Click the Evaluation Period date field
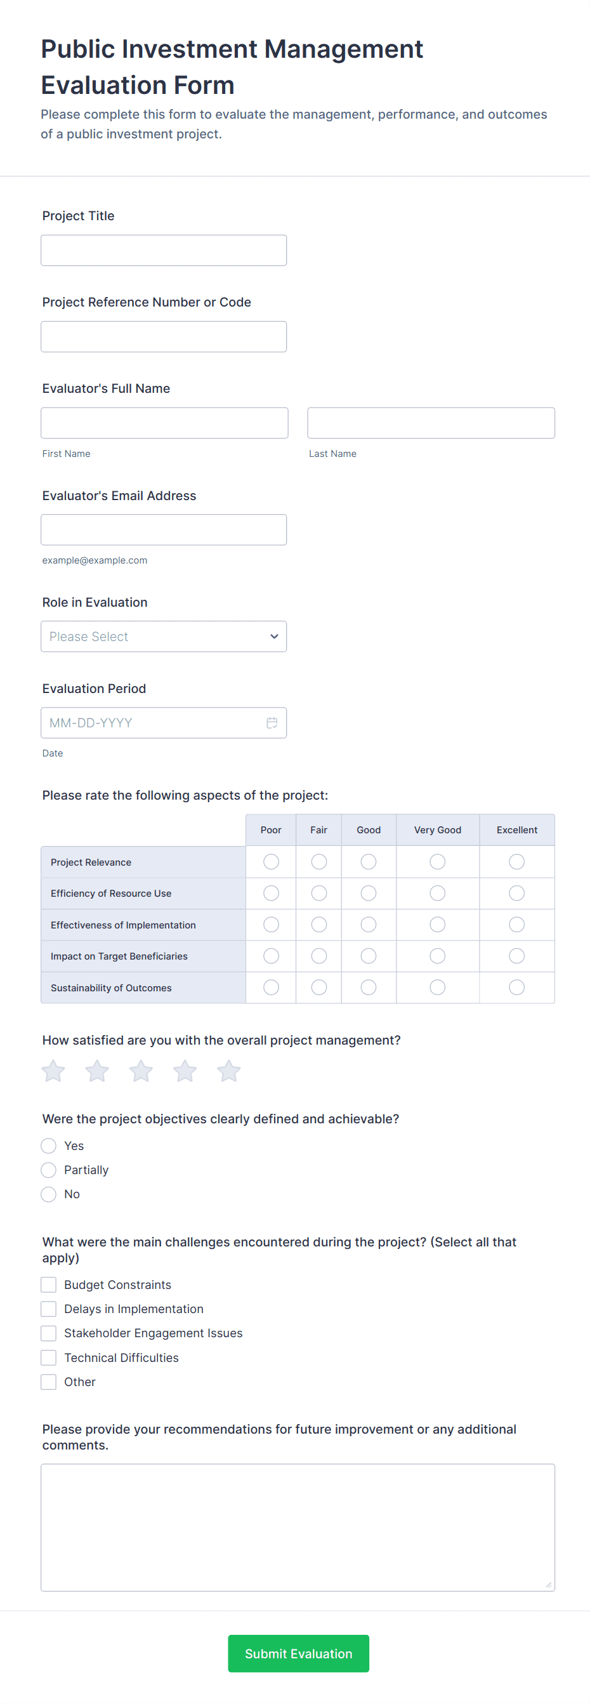Image resolution: width=590 pixels, height=1704 pixels. point(152,723)
